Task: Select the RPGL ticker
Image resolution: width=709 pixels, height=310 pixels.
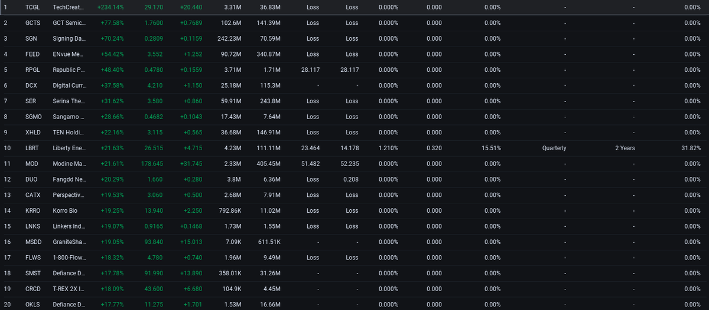Action: click(33, 70)
